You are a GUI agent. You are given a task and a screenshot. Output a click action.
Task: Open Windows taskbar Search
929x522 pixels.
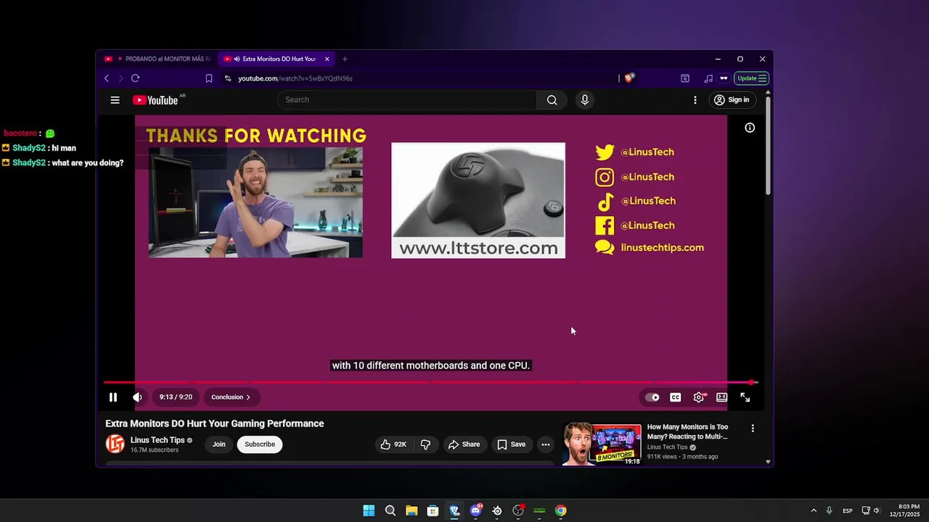pyautogui.click(x=390, y=510)
